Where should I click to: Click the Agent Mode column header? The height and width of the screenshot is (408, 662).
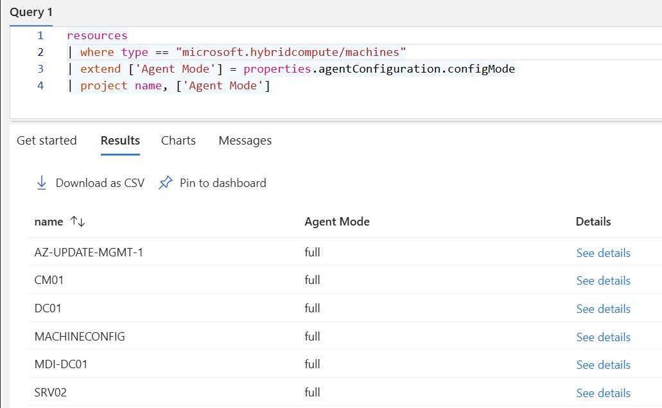point(336,221)
